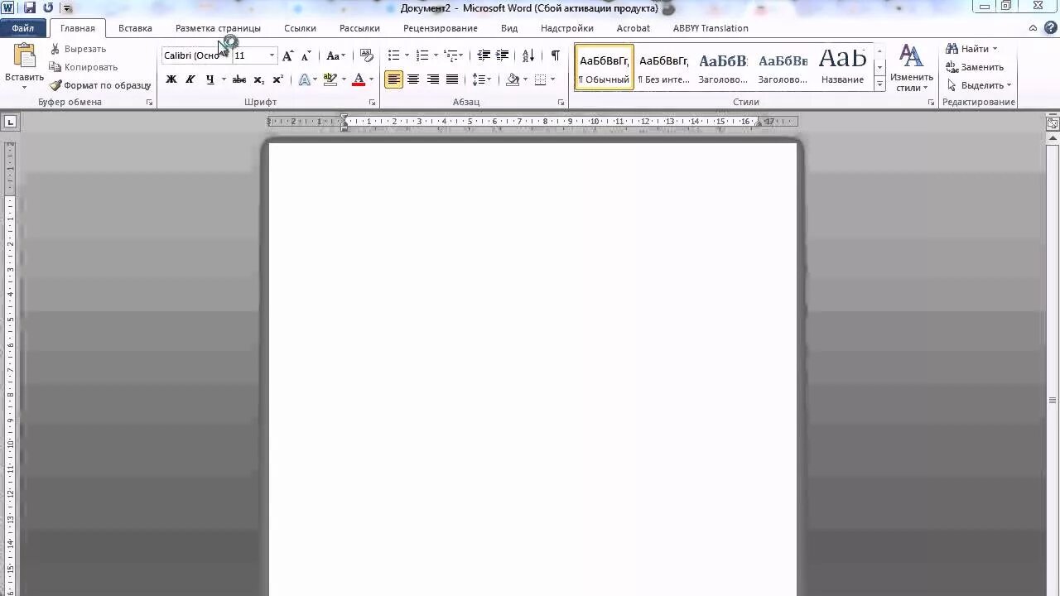This screenshot has width=1060, height=596.
Task: Apply the text highlight color marker
Action: pos(330,79)
